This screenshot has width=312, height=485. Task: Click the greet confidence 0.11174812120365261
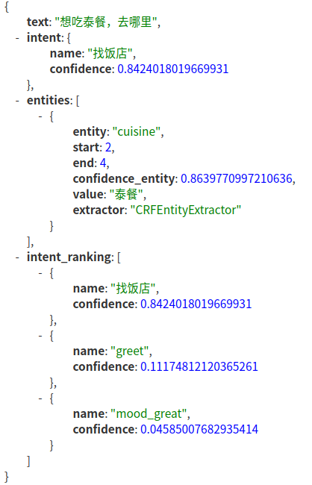tap(199, 367)
